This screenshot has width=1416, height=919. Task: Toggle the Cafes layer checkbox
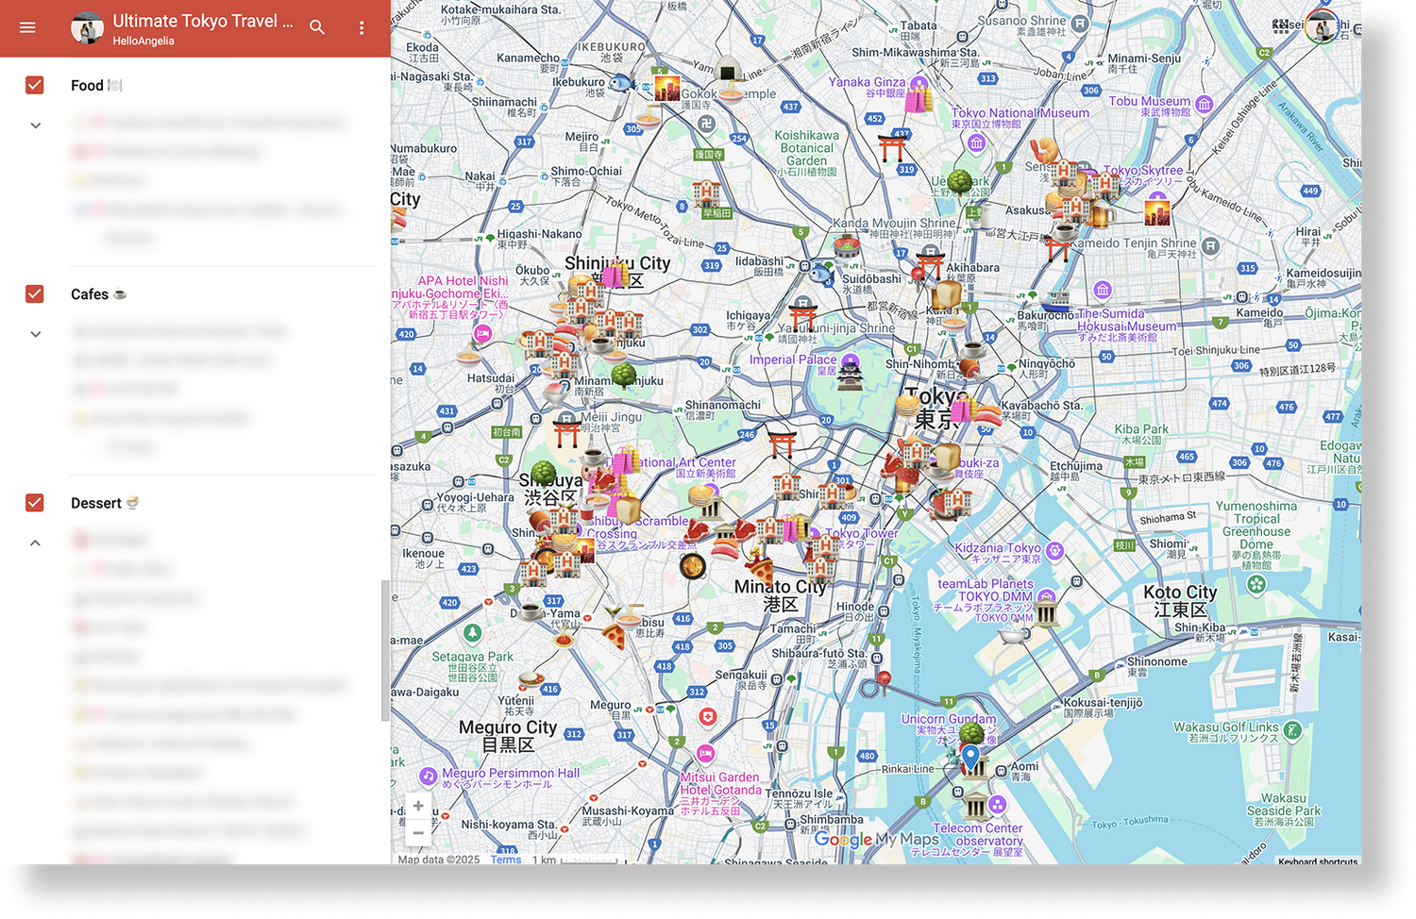(35, 294)
